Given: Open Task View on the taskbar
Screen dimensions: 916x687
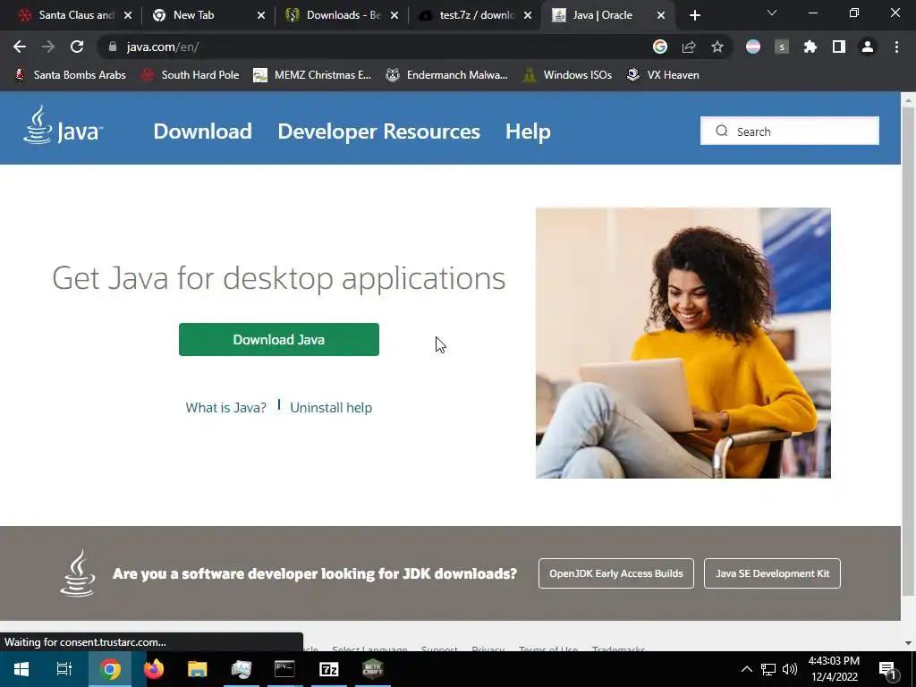Looking at the screenshot, I should (x=64, y=669).
